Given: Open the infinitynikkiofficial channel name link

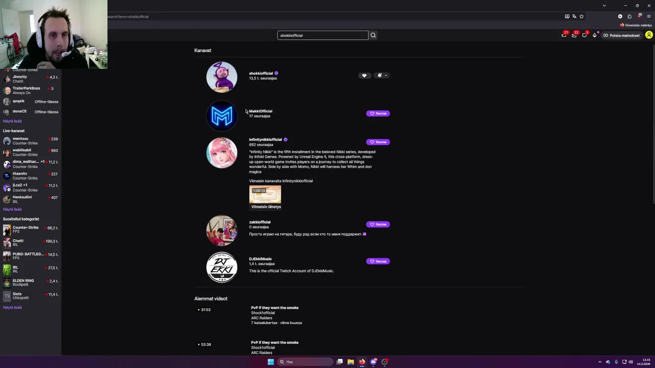Looking at the screenshot, I should (x=266, y=140).
